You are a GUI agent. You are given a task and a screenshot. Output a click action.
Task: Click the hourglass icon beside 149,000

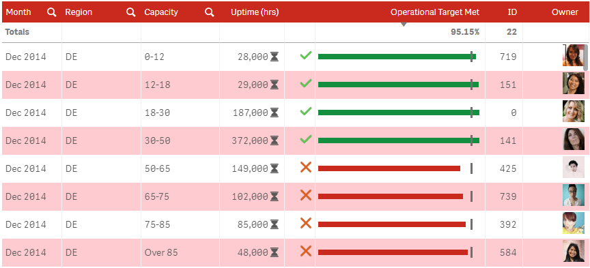pos(275,168)
